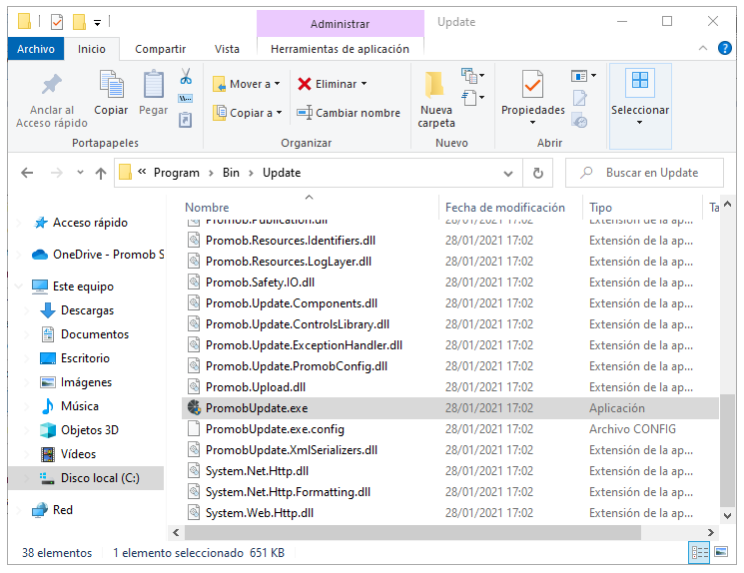This screenshot has width=744, height=573.
Task: Open the New item icon dropdown
Action: (472, 75)
